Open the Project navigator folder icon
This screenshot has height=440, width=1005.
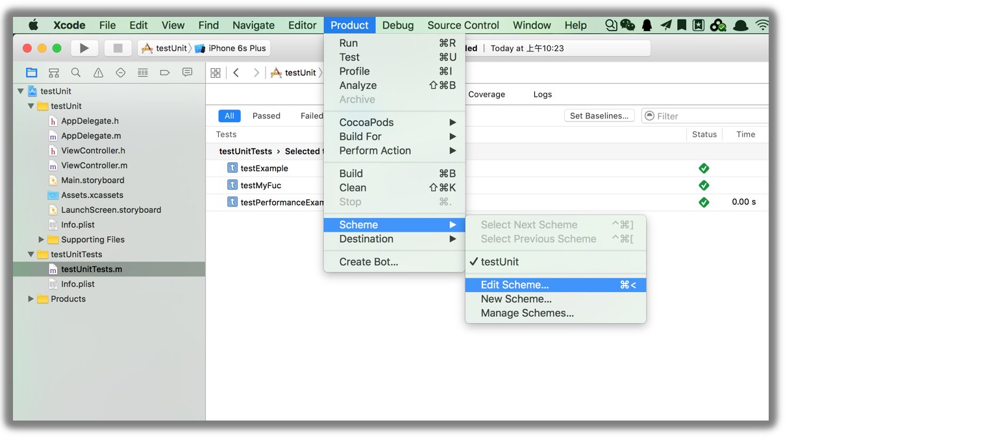(32, 73)
